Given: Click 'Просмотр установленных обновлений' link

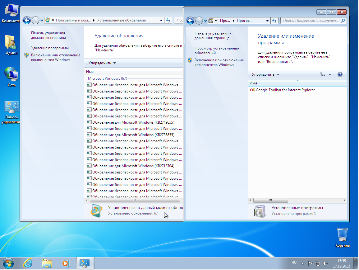Looking at the screenshot, I should 217,50.
